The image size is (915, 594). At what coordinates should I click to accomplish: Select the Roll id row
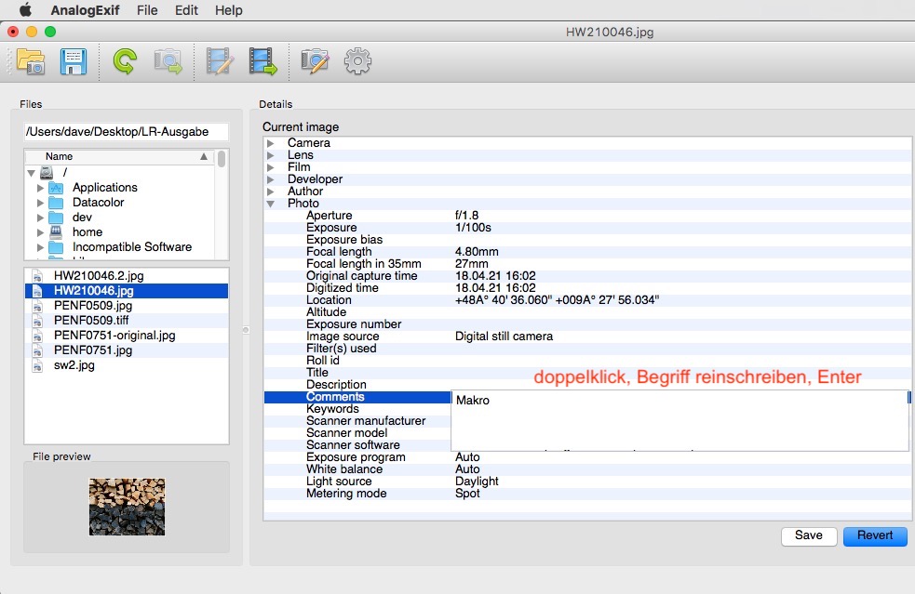tap(587, 361)
